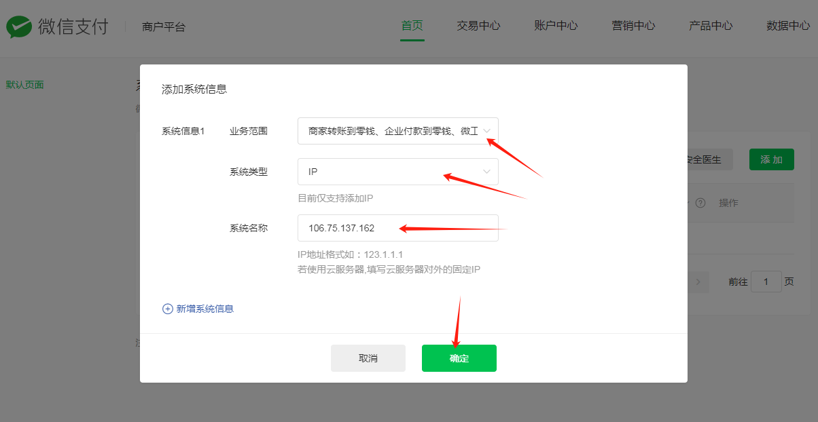The image size is (818, 422).
Task: Open the 首页 tab
Action: [412, 26]
